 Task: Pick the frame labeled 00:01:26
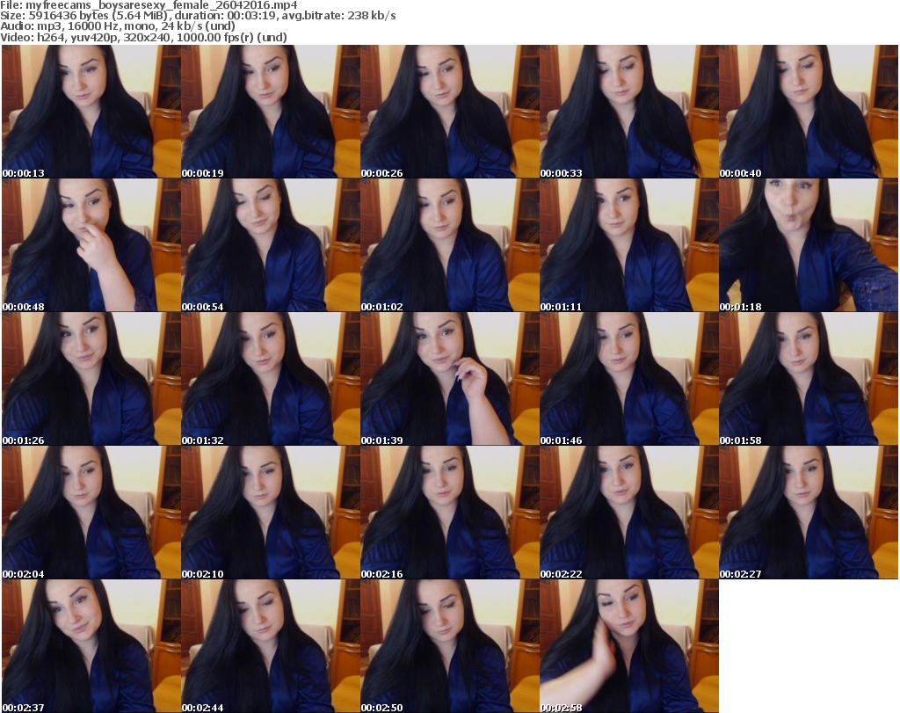coord(91,379)
